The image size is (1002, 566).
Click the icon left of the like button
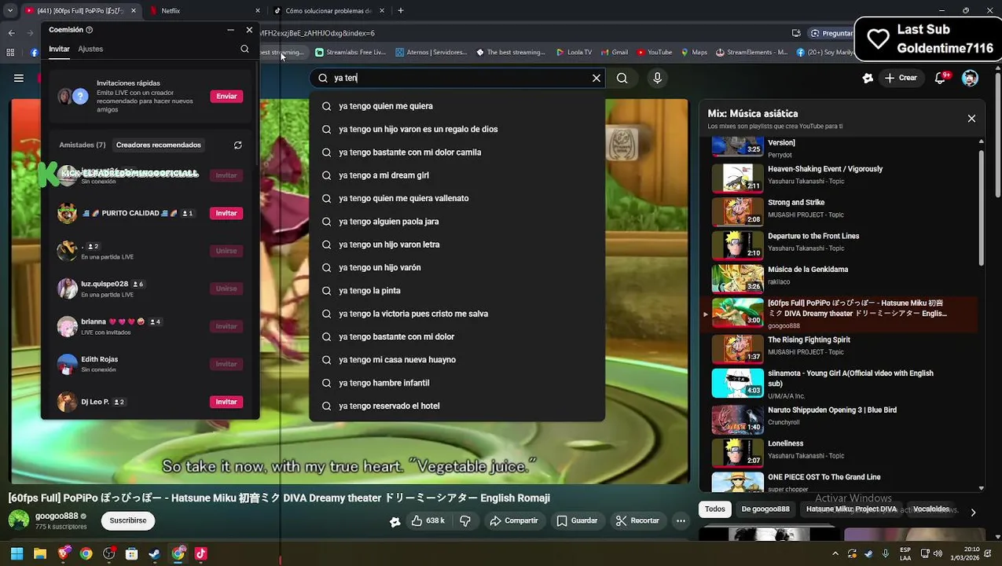tap(395, 521)
